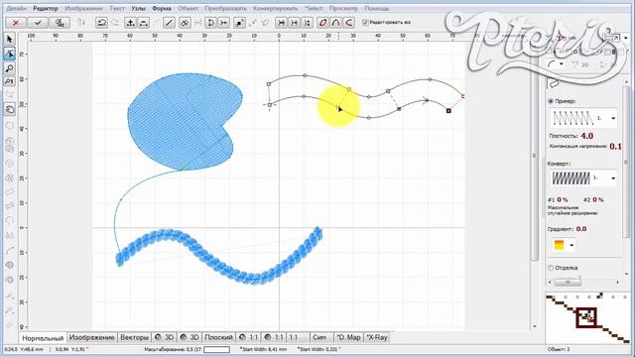The height and width of the screenshot is (357, 635).
Task: Click the cross-stitch style toolbar icon
Action: click(185, 23)
